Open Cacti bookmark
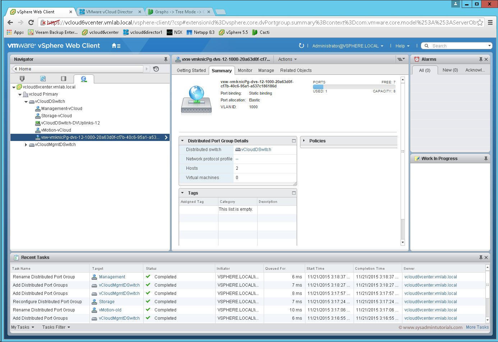 [261, 32]
